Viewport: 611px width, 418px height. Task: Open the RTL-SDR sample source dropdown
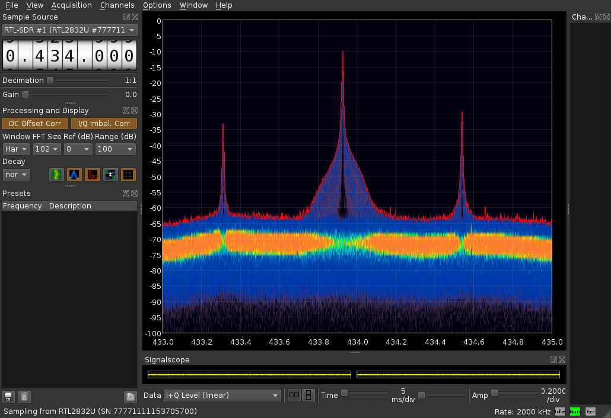click(x=69, y=30)
